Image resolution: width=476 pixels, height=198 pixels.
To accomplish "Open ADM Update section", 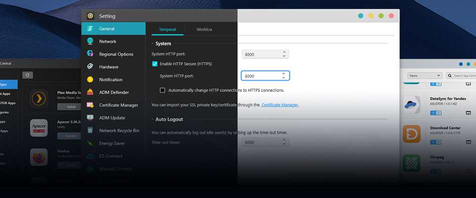I will click(x=114, y=118).
